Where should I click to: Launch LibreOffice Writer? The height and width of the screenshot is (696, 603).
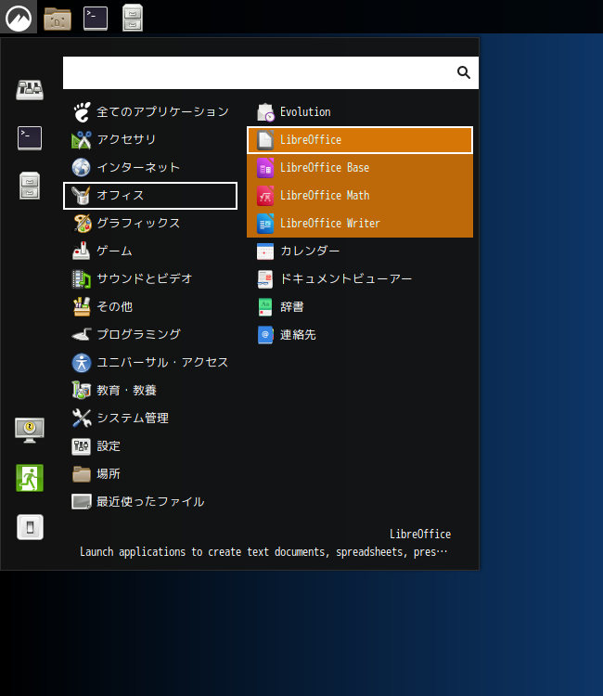tap(360, 224)
